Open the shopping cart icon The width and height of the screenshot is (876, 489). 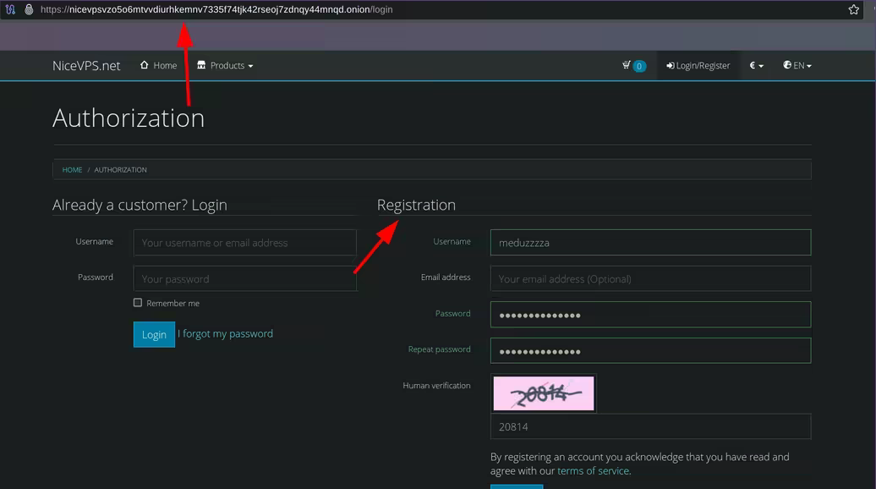pyautogui.click(x=633, y=65)
